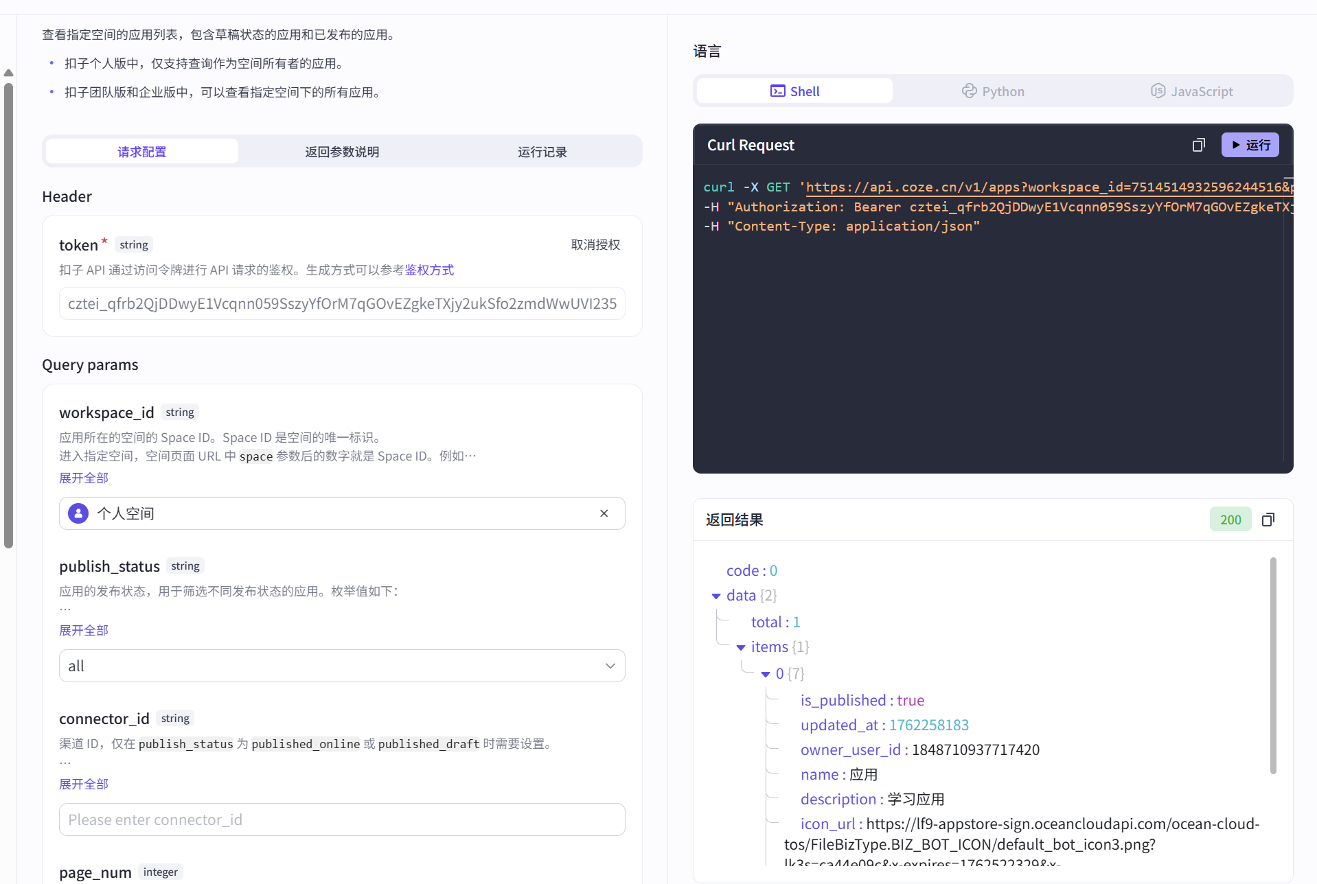The height and width of the screenshot is (884, 1317).
Task: Click 'description : 学习应用' result row
Action: coord(873,799)
